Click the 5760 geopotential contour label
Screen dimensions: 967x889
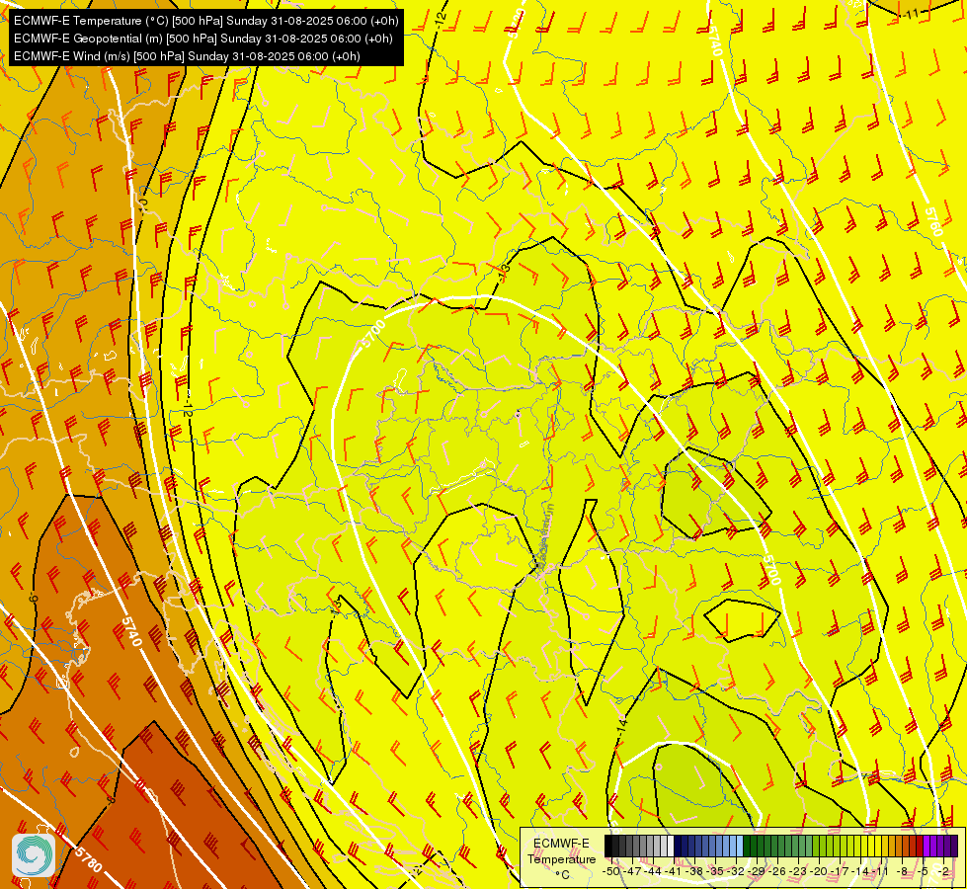pyautogui.click(x=933, y=221)
